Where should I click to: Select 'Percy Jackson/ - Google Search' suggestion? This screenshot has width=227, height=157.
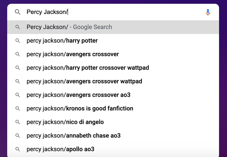[x=113, y=27]
